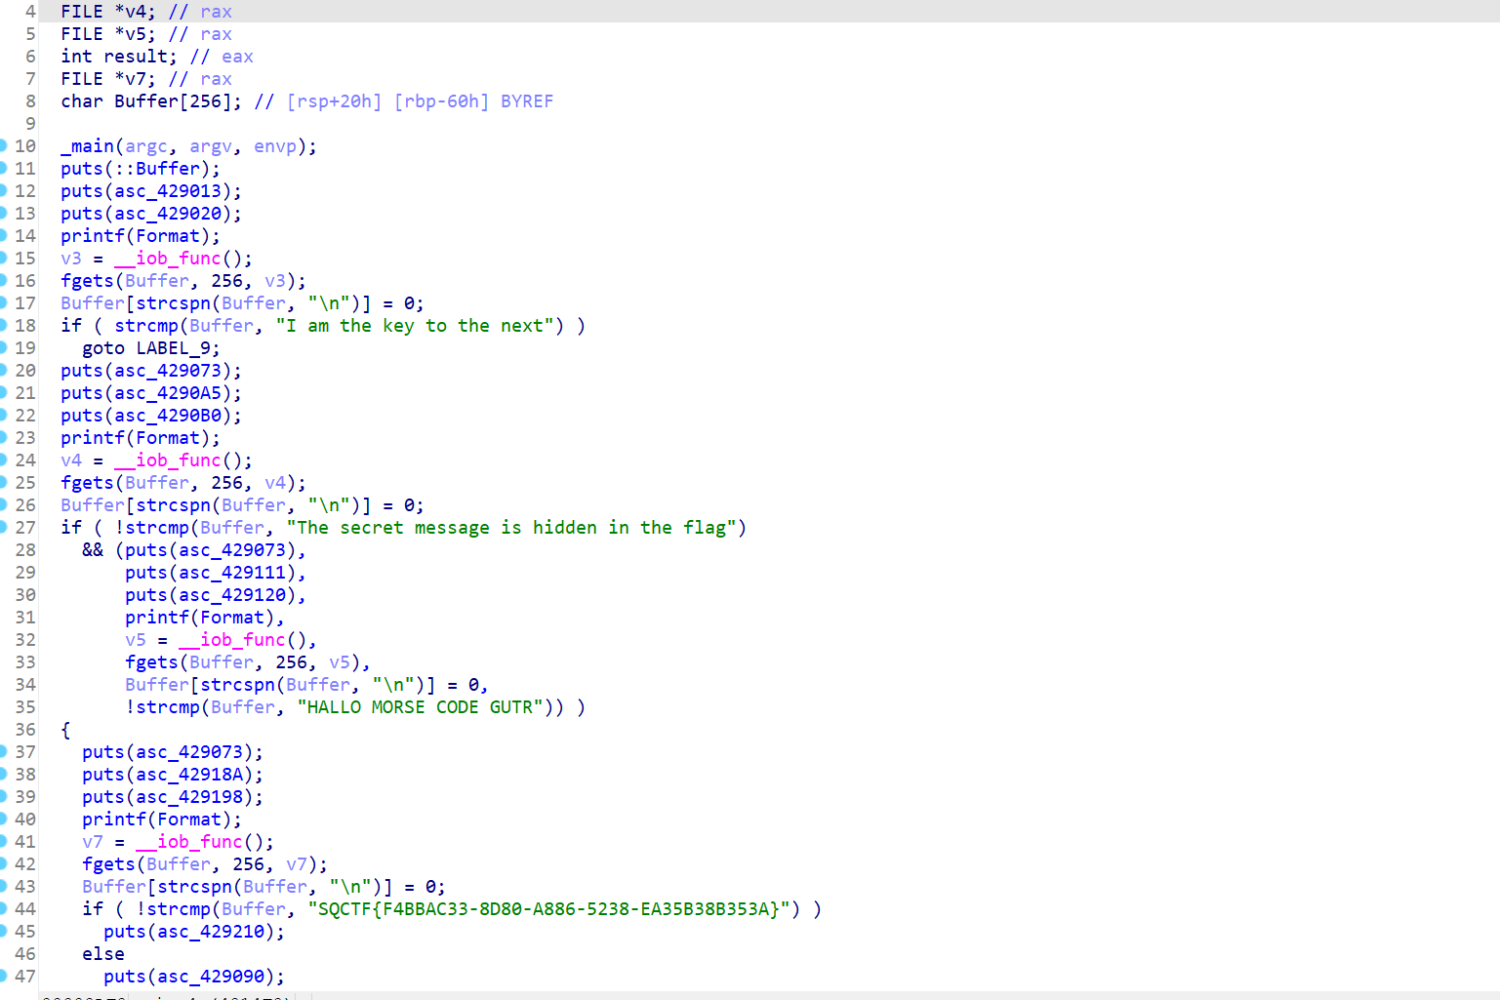Toggle breakpoint dot on line 44

[3, 908]
